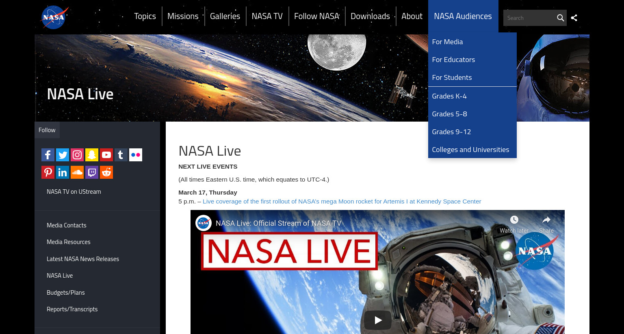Open NASA's Reddit icon
This screenshot has height=334, width=624.
coord(106,172)
